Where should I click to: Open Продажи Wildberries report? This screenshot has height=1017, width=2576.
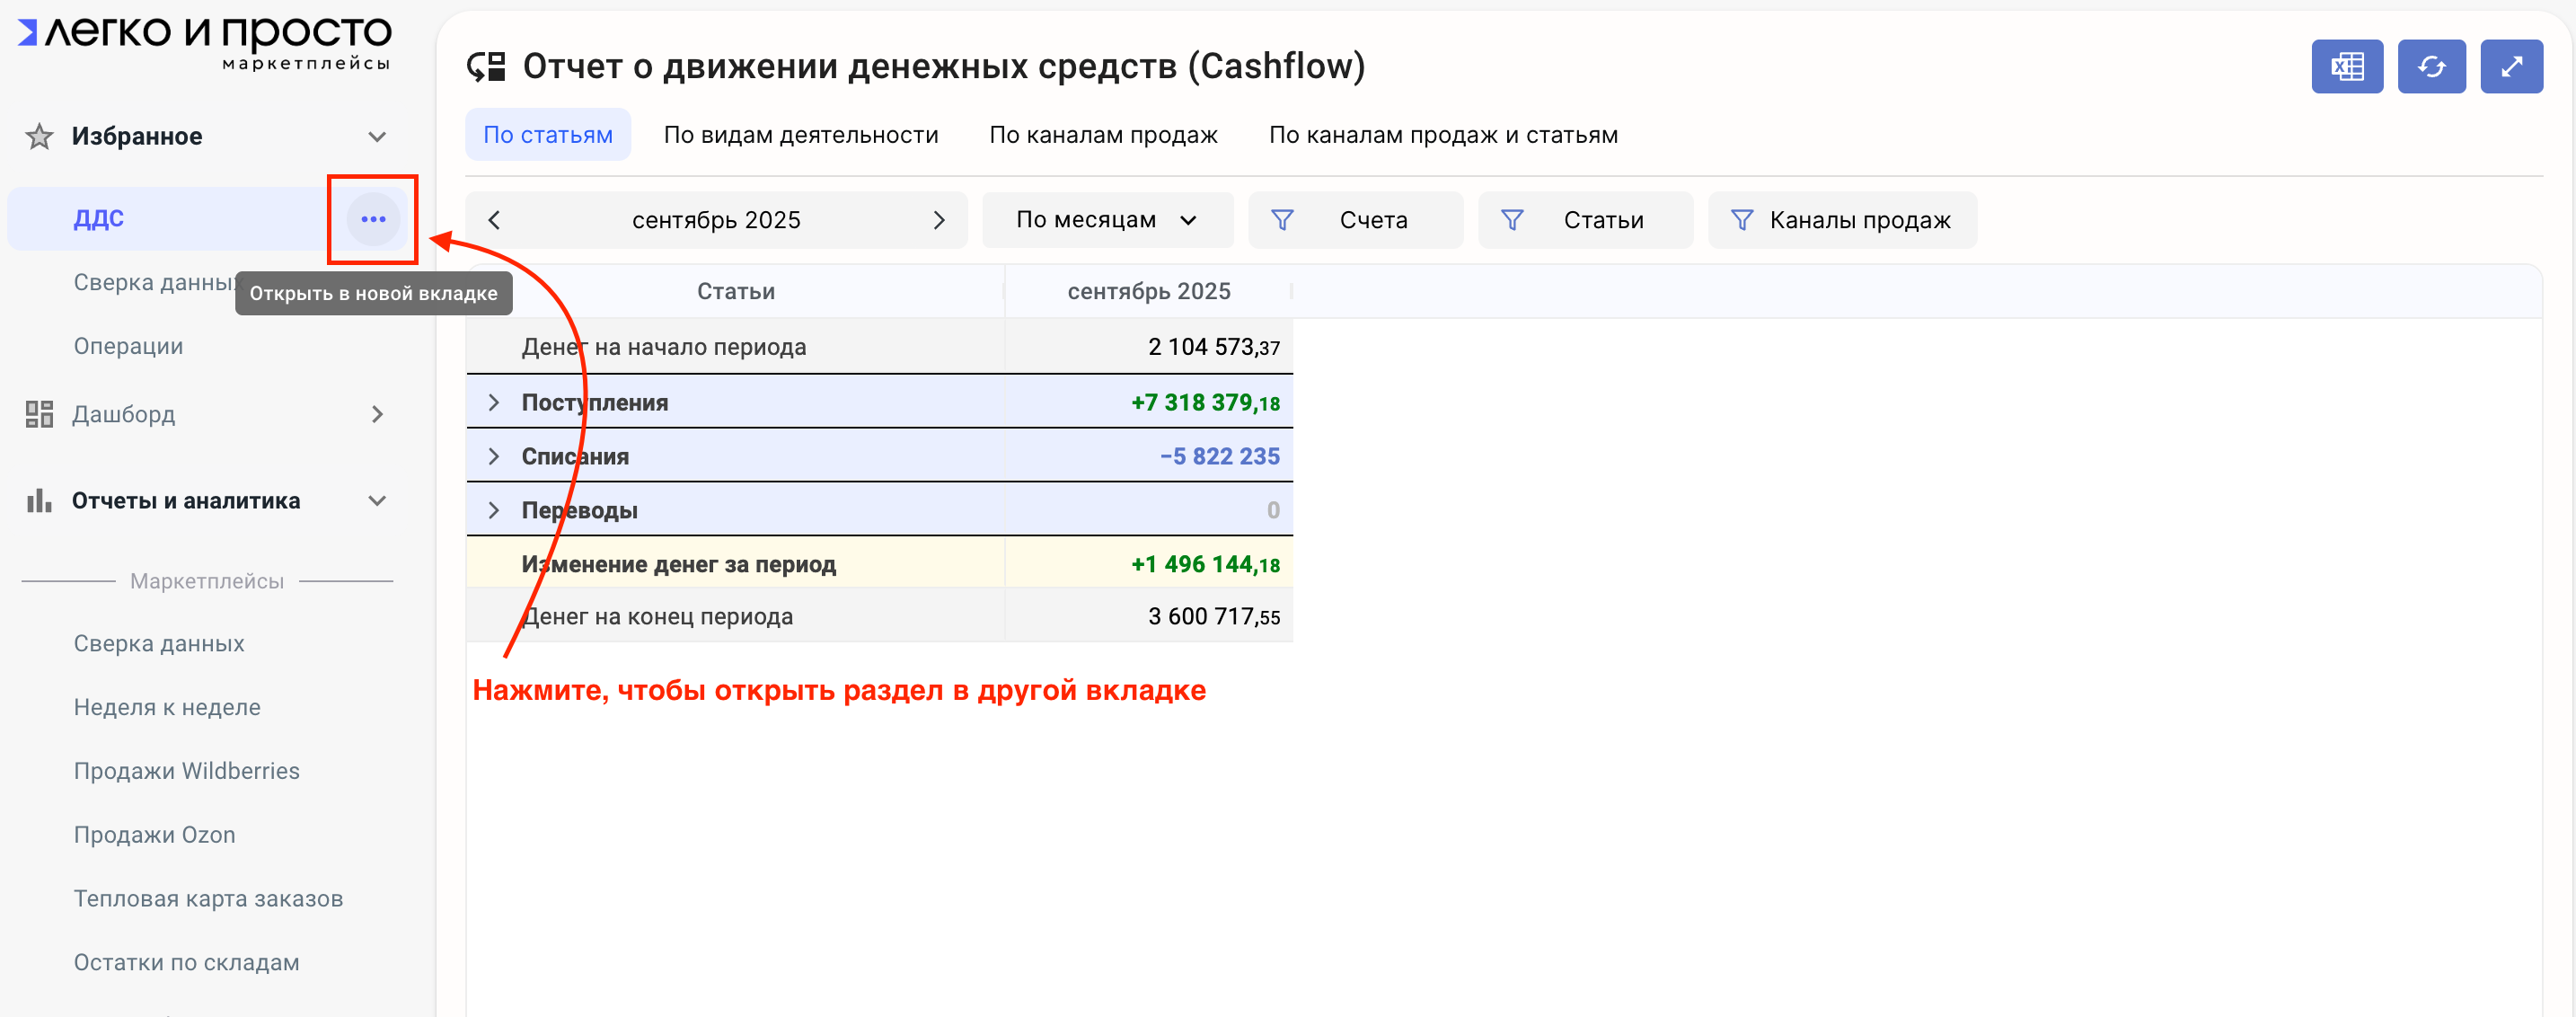[186, 771]
